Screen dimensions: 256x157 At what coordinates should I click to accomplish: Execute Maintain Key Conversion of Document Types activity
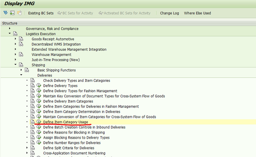tap(39, 96)
